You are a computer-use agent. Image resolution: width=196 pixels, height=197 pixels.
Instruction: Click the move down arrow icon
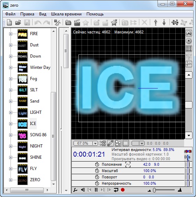pyautogui.click(x=164, y=22)
